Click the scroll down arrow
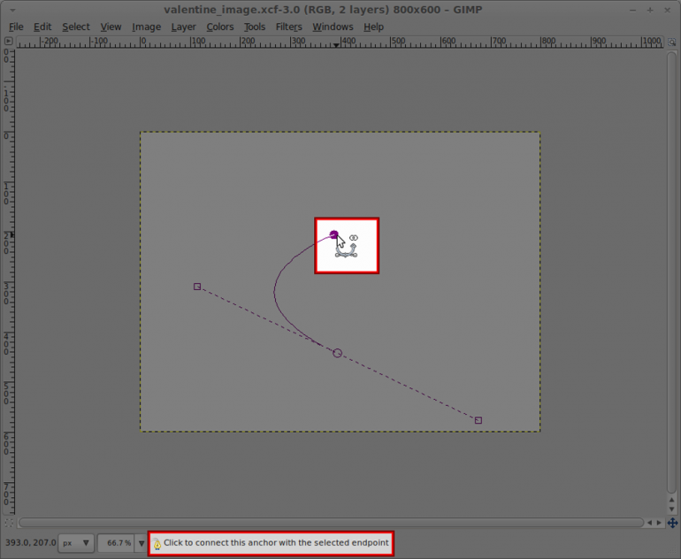 [672, 509]
